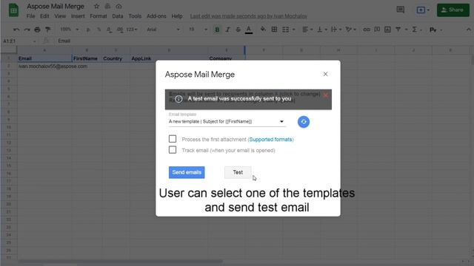Image resolution: width=474 pixels, height=266 pixels.
Task: Click the Google Sheets home logo
Action: point(13,10)
